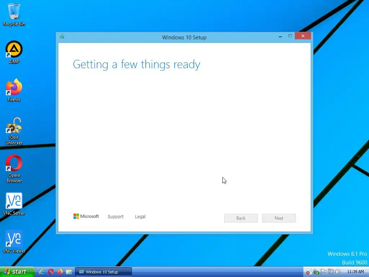Click the Microsoft logo in setup window

click(x=86, y=216)
